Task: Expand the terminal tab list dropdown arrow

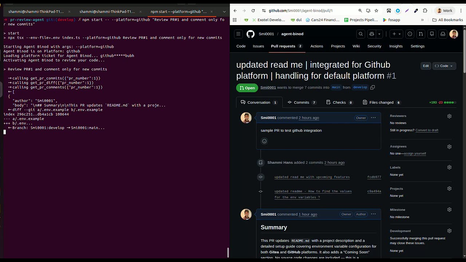Action: coord(224,12)
